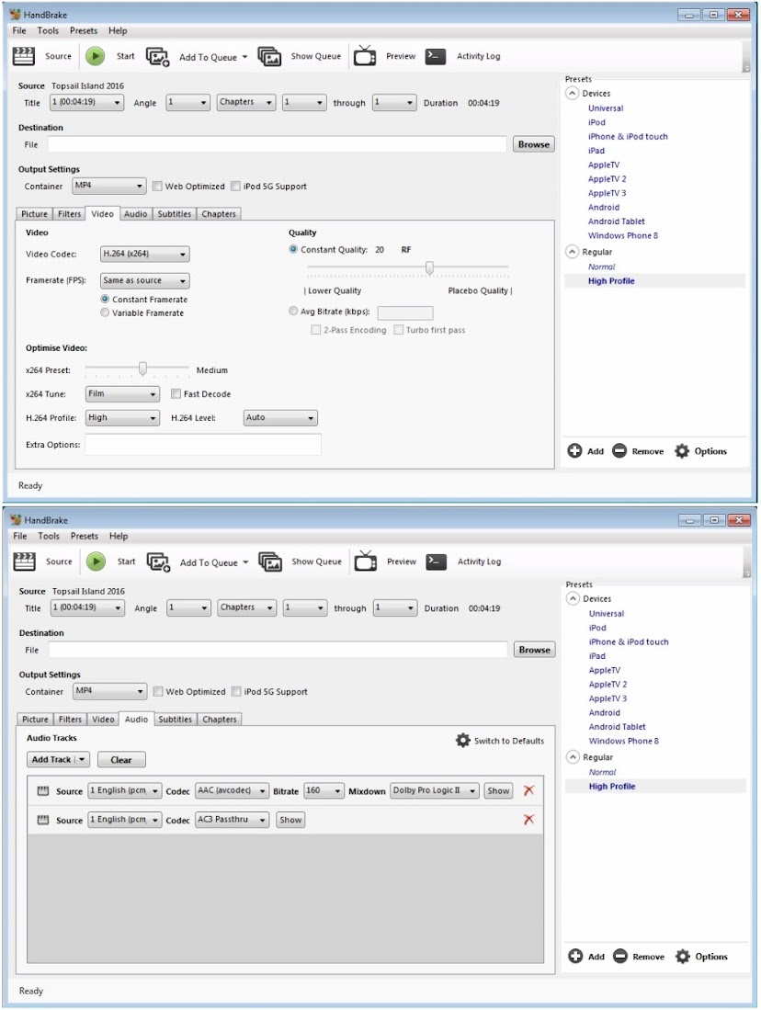Start the encode
Image resolution: width=761 pixels, height=1010 pixels.
point(110,55)
